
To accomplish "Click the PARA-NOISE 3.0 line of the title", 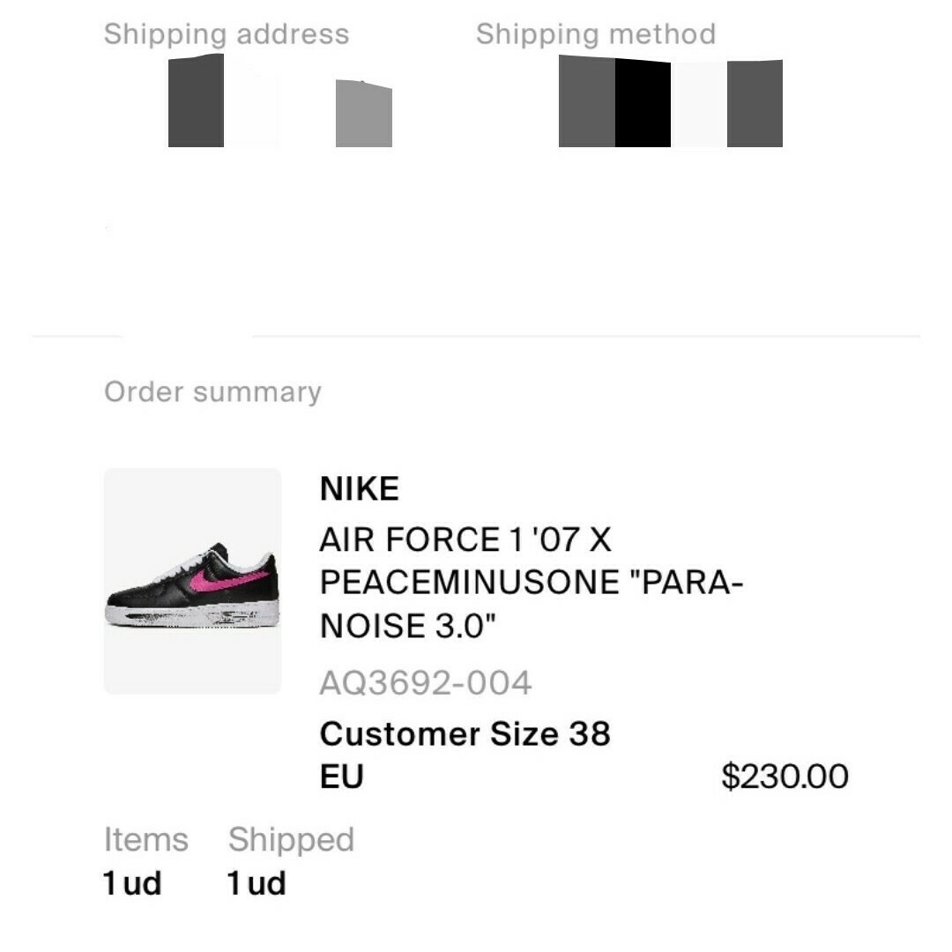I will click(x=407, y=626).
